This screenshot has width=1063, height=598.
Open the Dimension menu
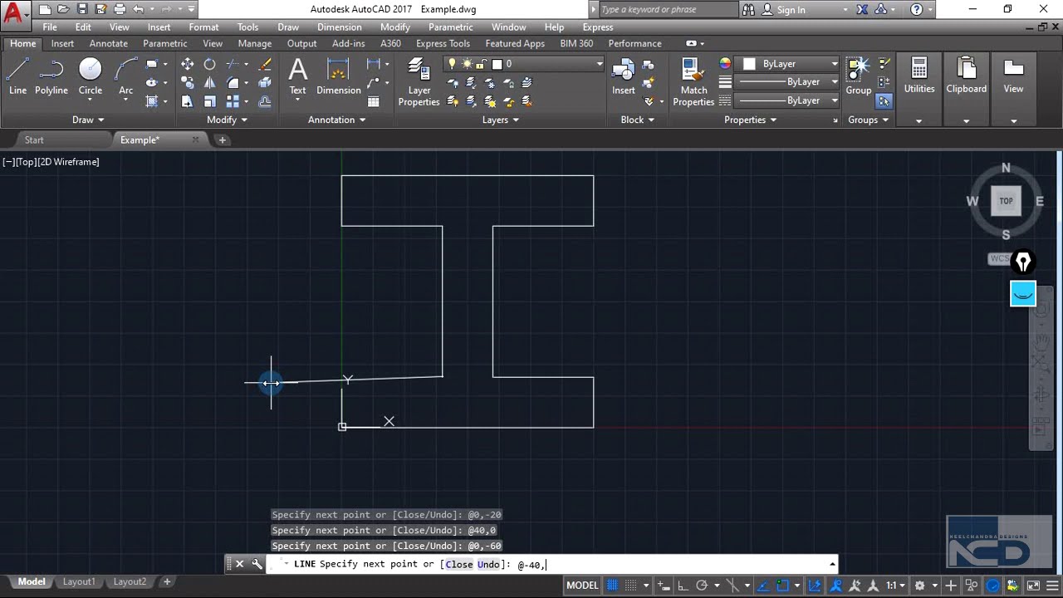click(339, 27)
